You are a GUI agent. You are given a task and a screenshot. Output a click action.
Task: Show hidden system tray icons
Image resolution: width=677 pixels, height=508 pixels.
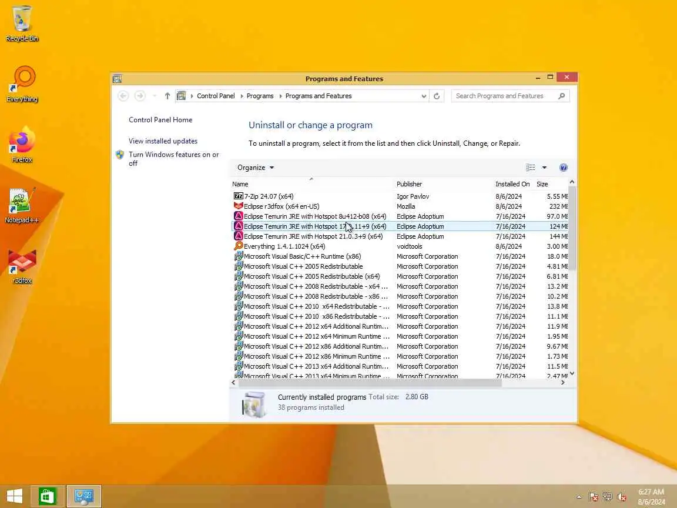click(579, 497)
